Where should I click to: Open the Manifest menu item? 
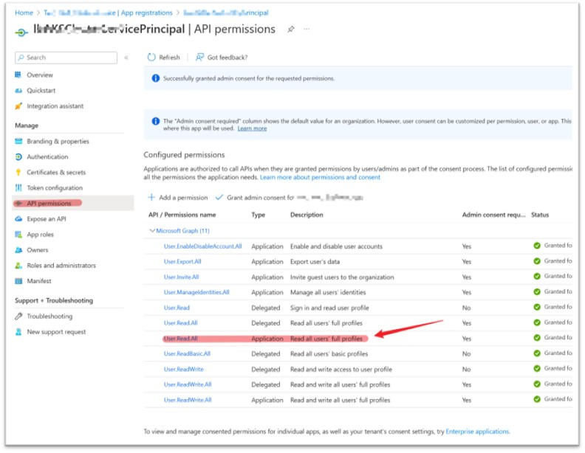(x=39, y=281)
